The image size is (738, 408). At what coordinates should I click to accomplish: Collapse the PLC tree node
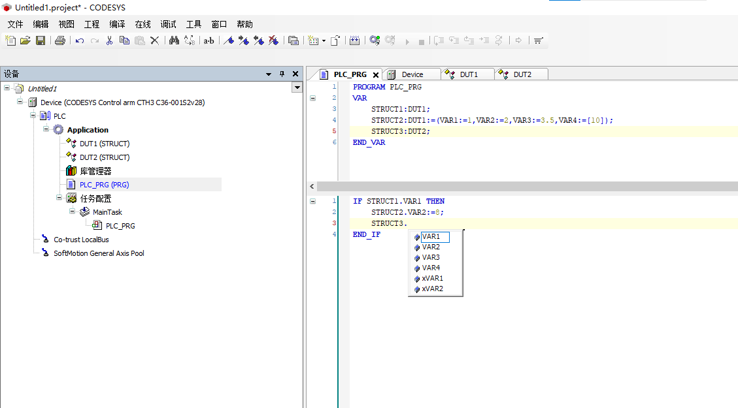(x=33, y=115)
